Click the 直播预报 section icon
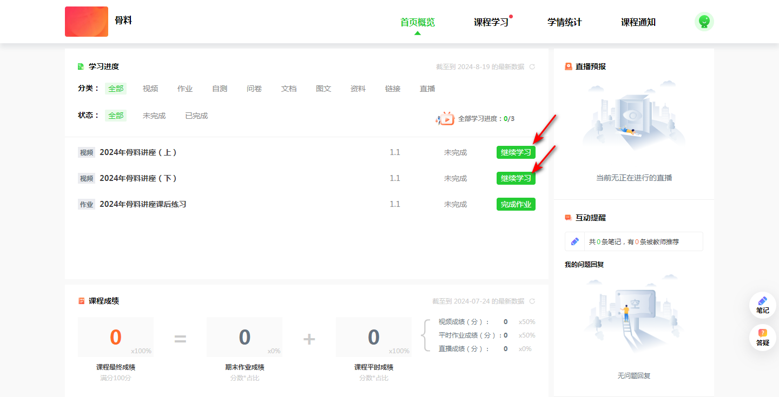The width and height of the screenshot is (779, 397). click(x=569, y=66)
